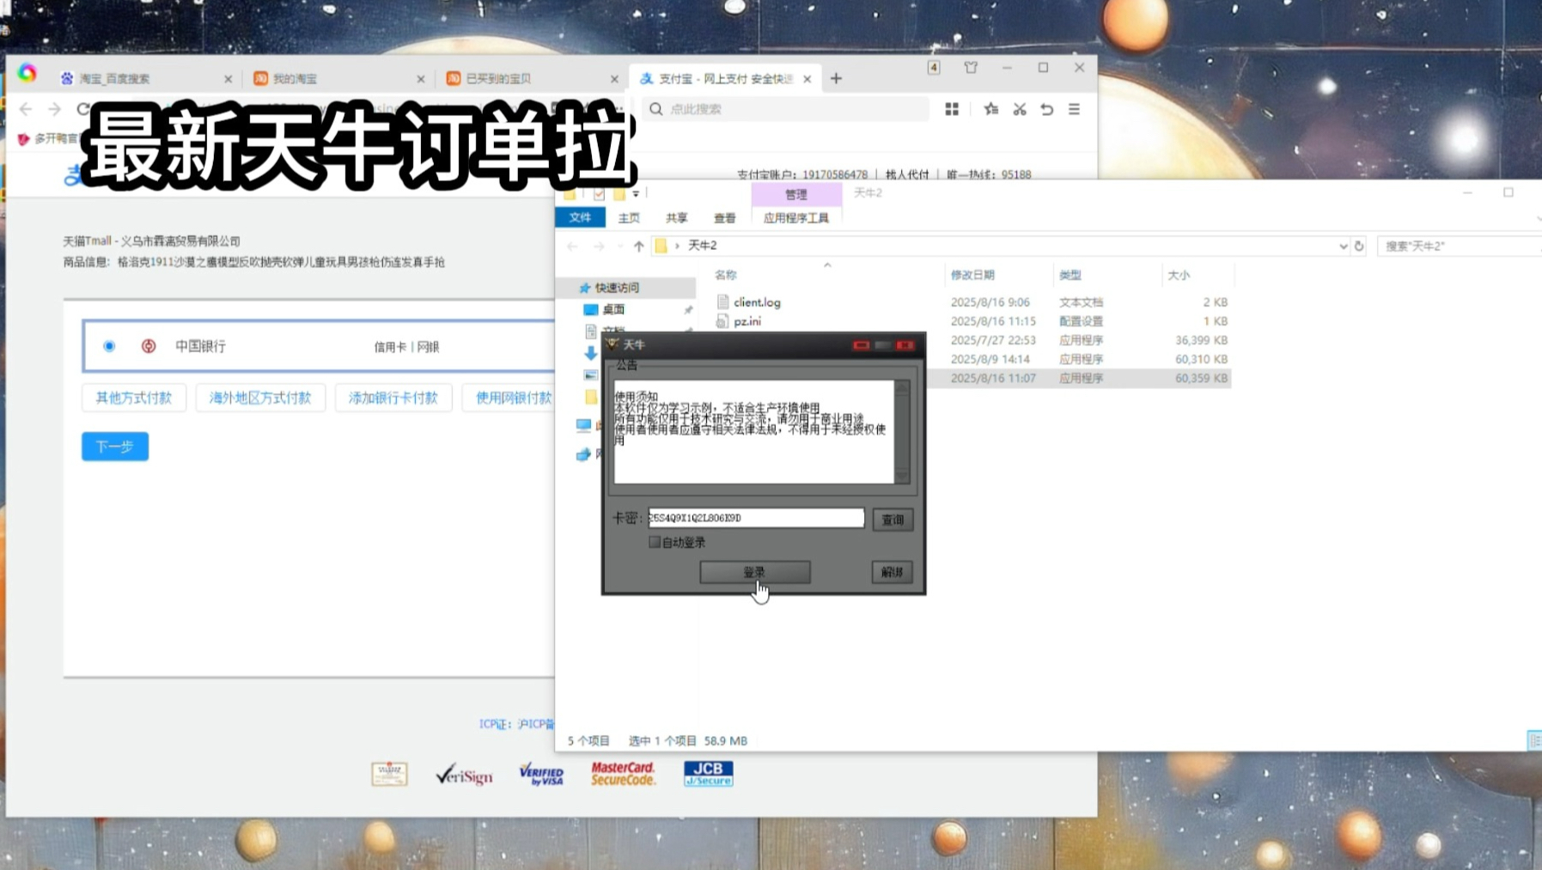Open the 文件 menu in Explorer
Viewport: 1542px width, 870px height.
[581, 217]
